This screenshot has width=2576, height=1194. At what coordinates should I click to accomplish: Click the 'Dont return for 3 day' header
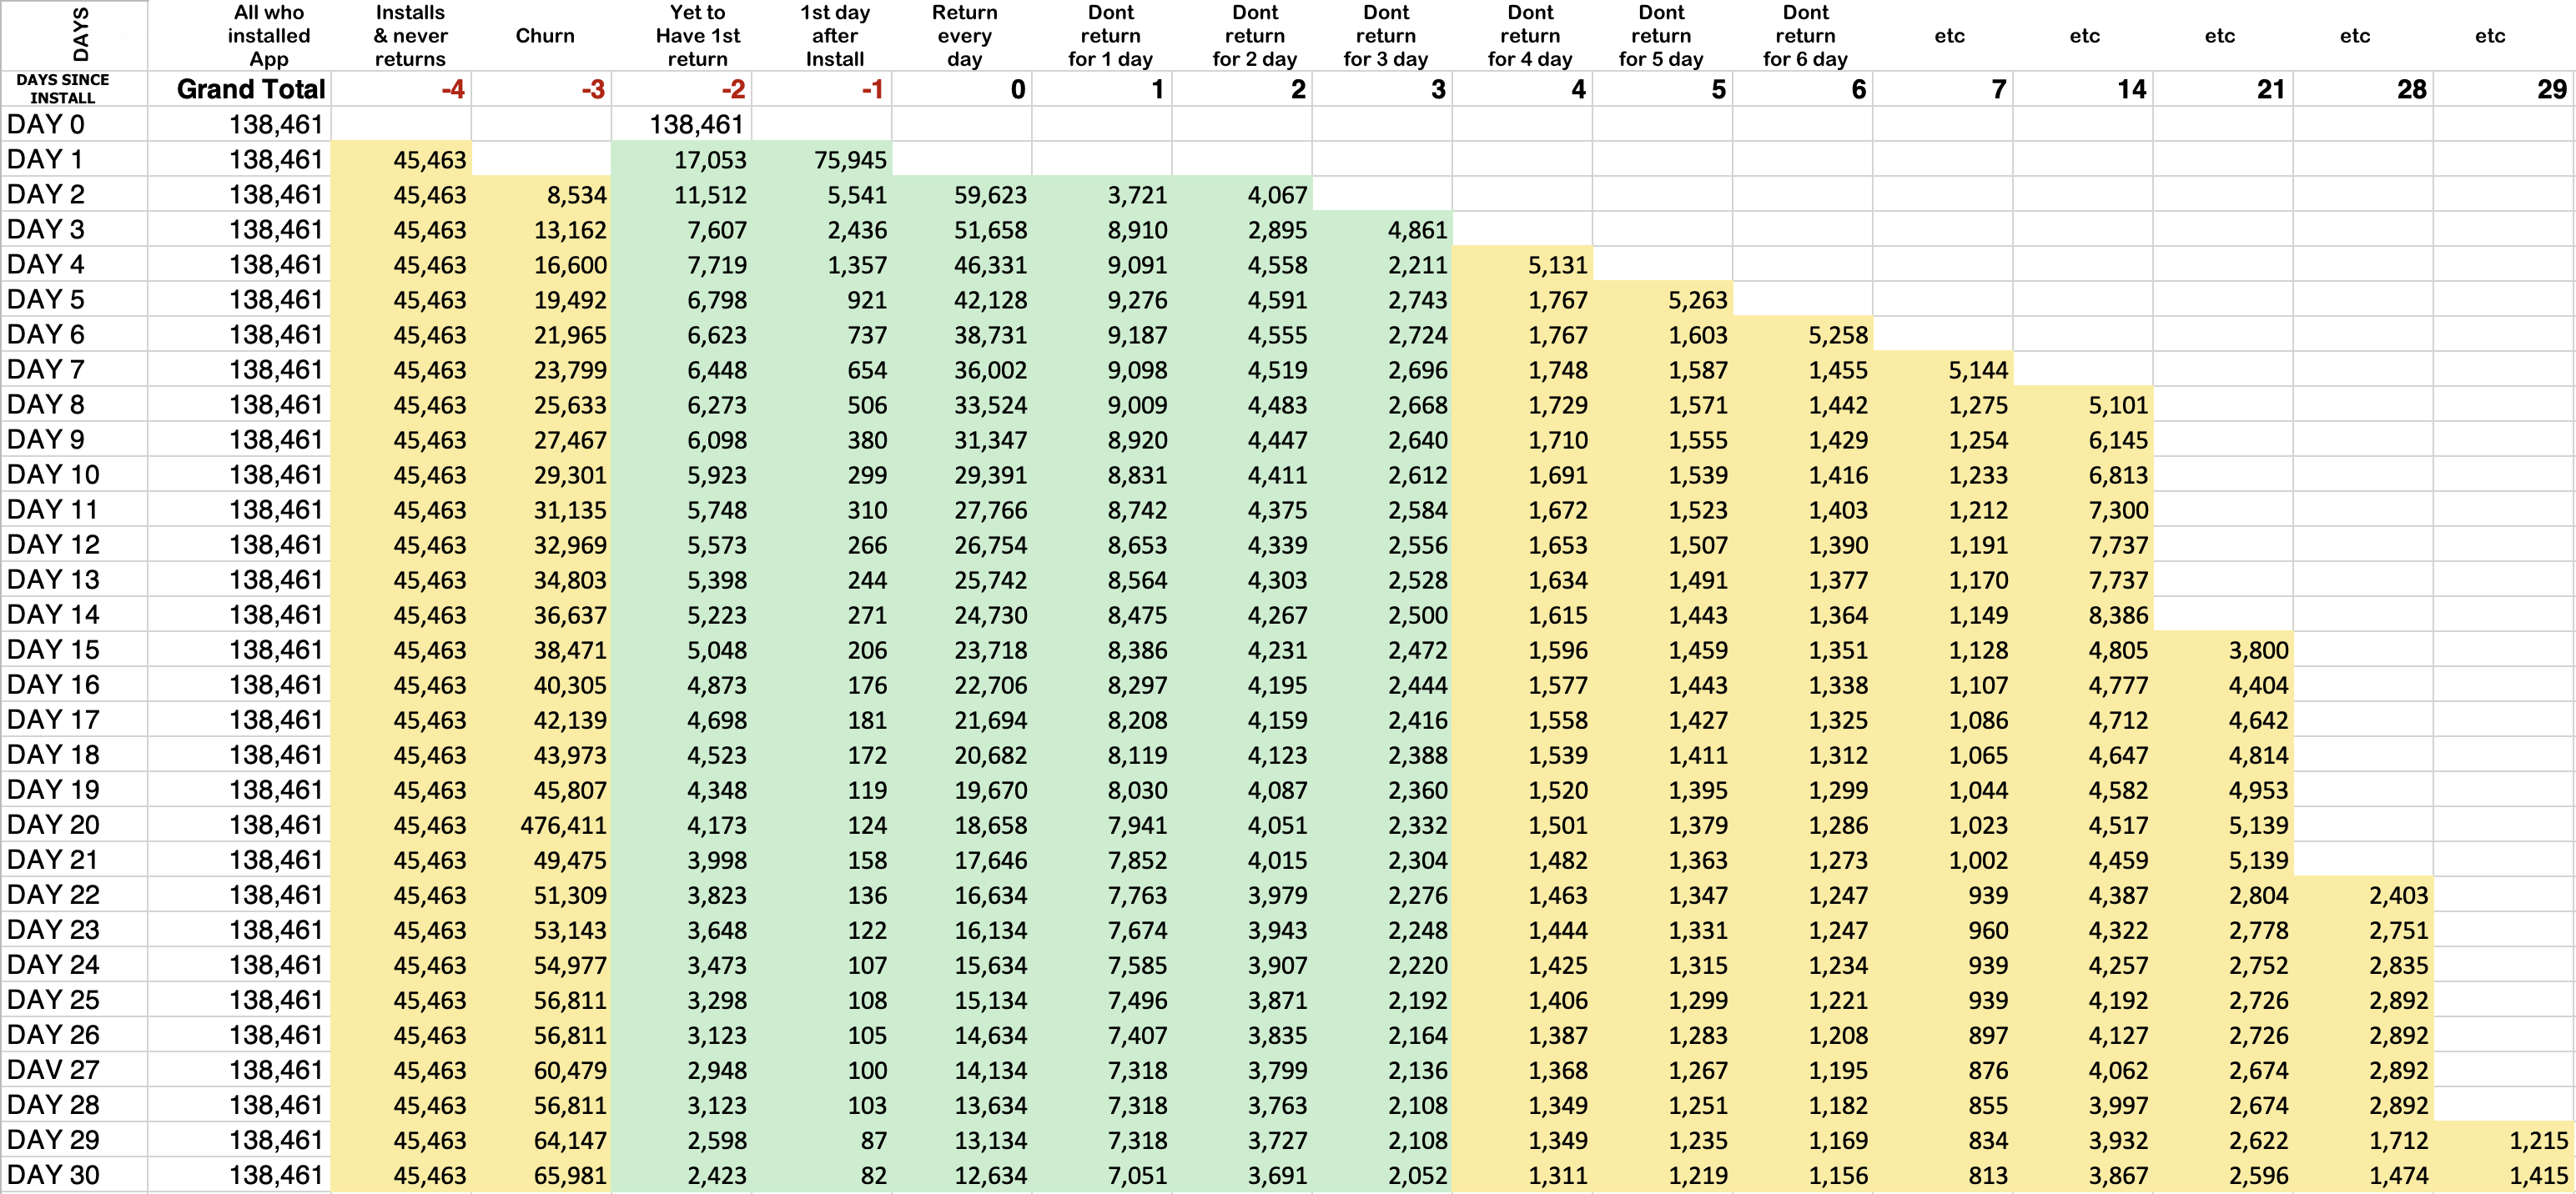click(1385, 36)
